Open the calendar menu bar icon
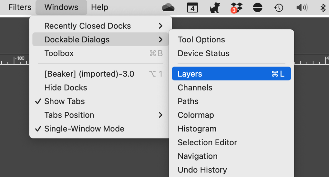This screenshot has width=329, height=177. coord(192,7)
